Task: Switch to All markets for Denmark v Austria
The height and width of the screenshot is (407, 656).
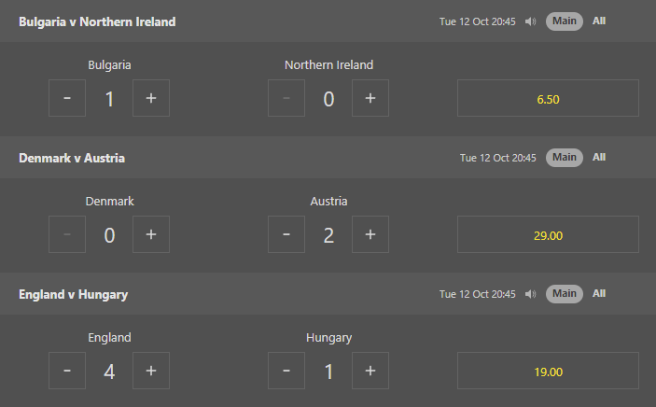Action: pos(599,158)
